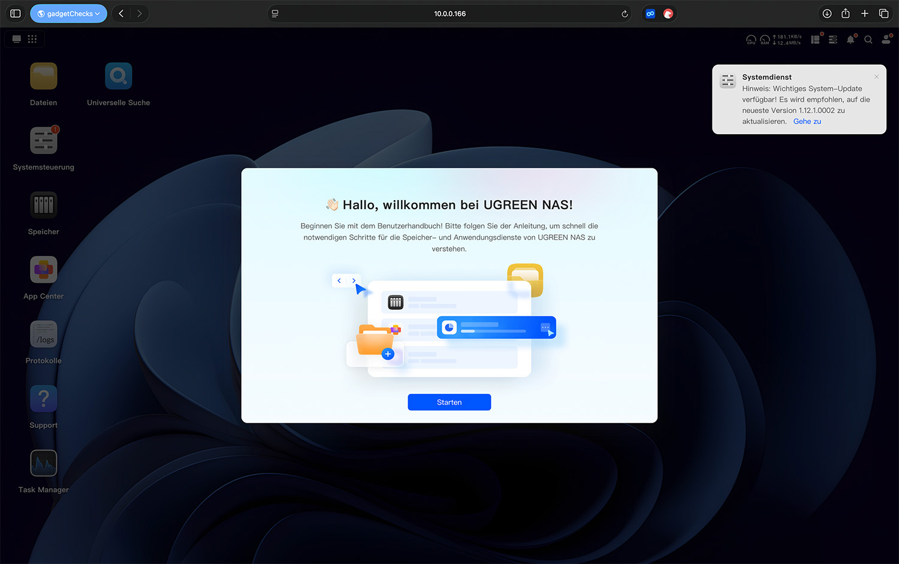Switch to the desktop view button
The width and height of the screenshot is (899, 564).
(x=17, y=39)
